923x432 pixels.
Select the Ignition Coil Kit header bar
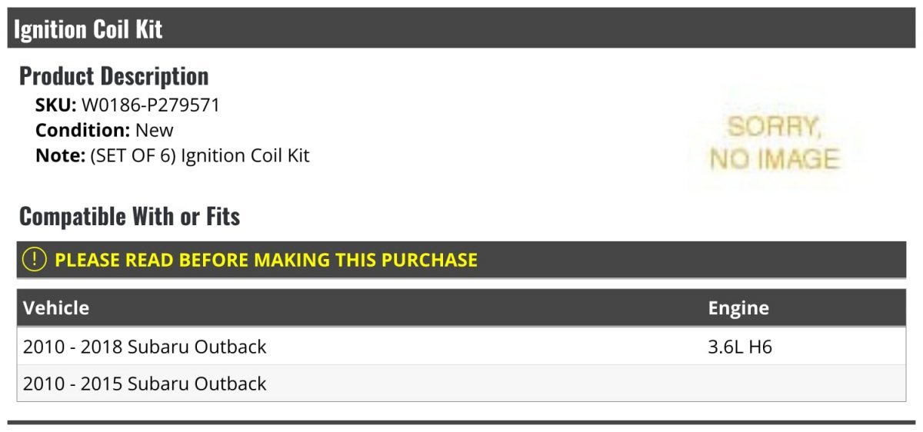461,28
